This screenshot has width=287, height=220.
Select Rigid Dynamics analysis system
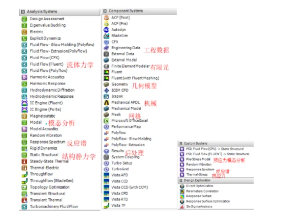click(x=43, y=148)
